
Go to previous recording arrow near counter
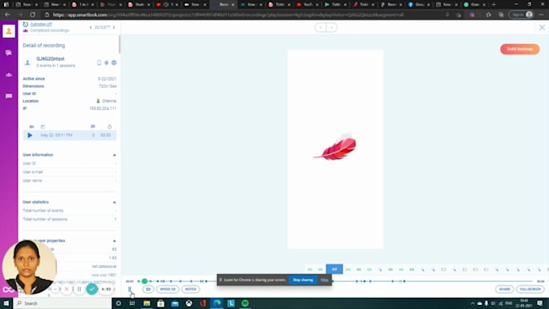90,27
